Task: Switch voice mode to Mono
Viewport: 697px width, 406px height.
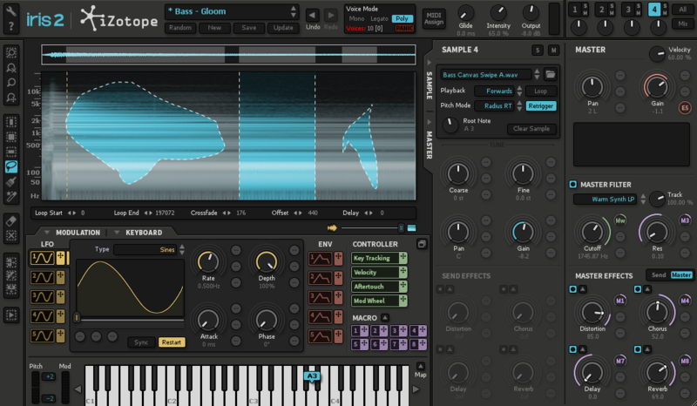Action: (356, 18)
